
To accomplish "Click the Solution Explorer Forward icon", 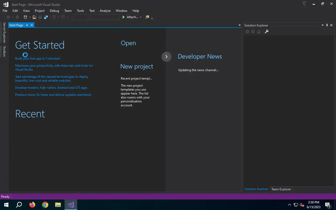I will tap(253, 31).
